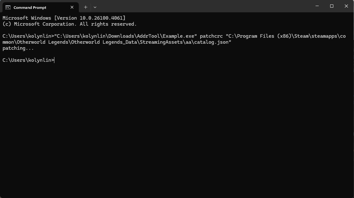The width and height of the screenshot is (354, 198).
Task: Click the blinking cursor at the prompt
Action: pos(54,60)
